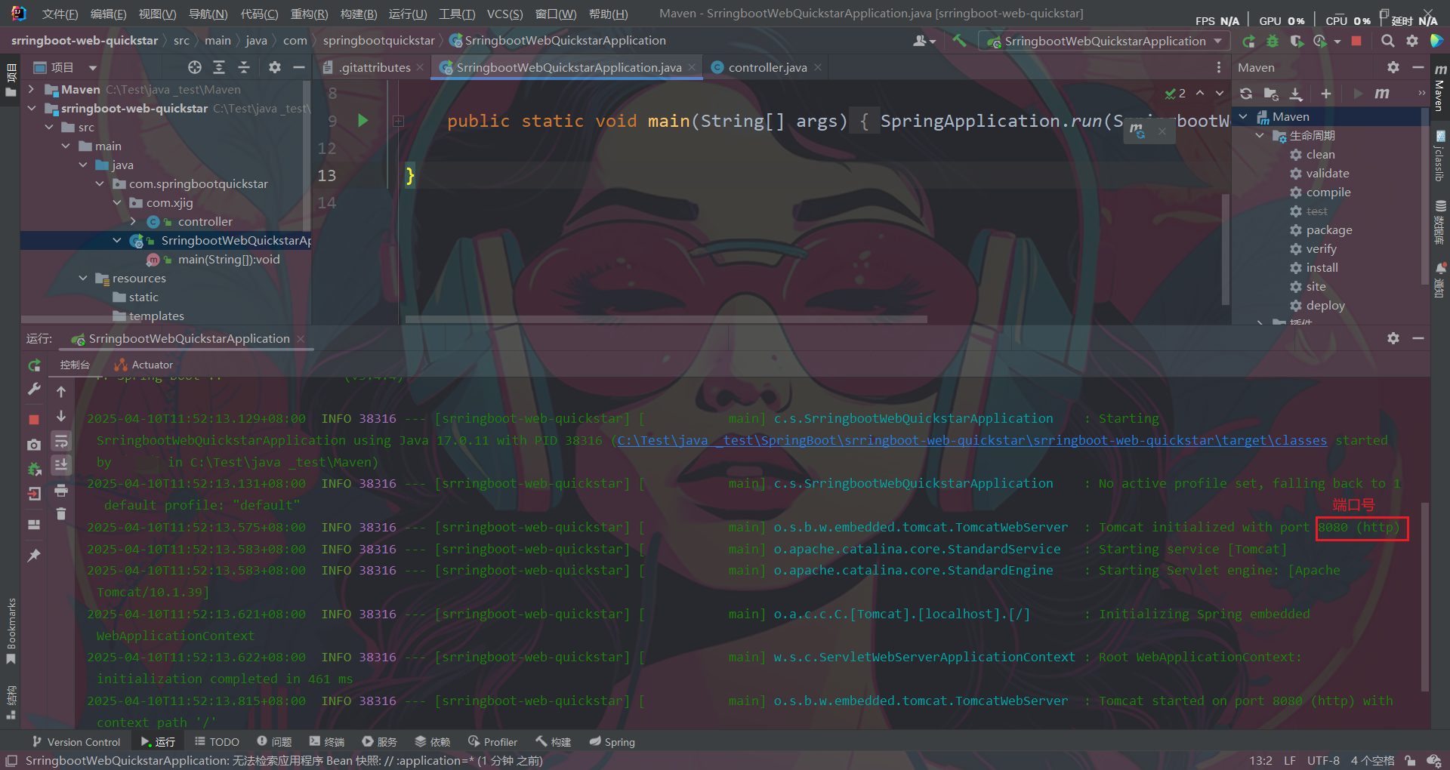Open Version Control tool window

(76, 742)
